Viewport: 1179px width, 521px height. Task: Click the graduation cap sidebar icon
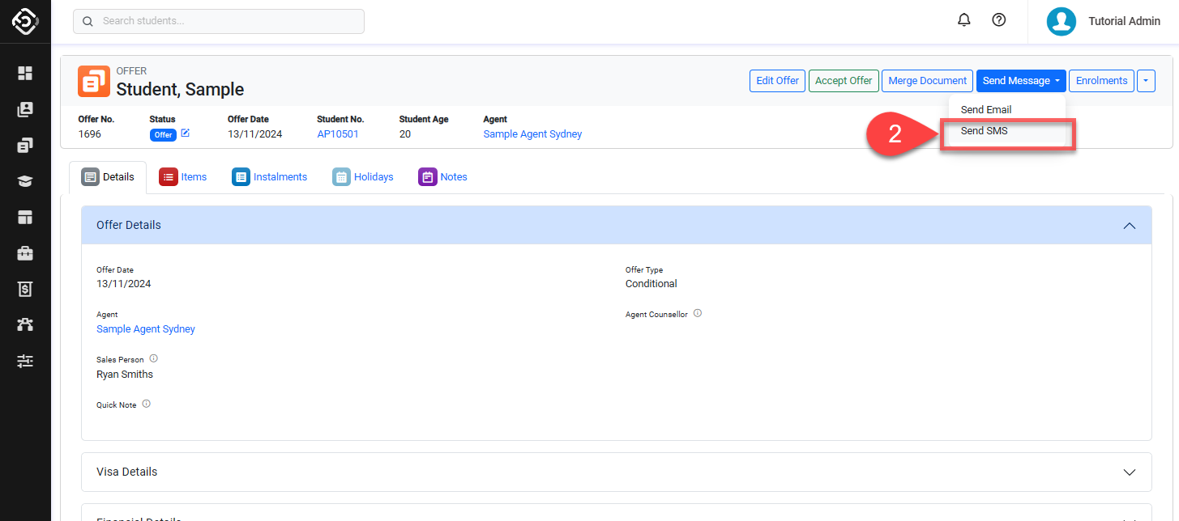[25, 181]
